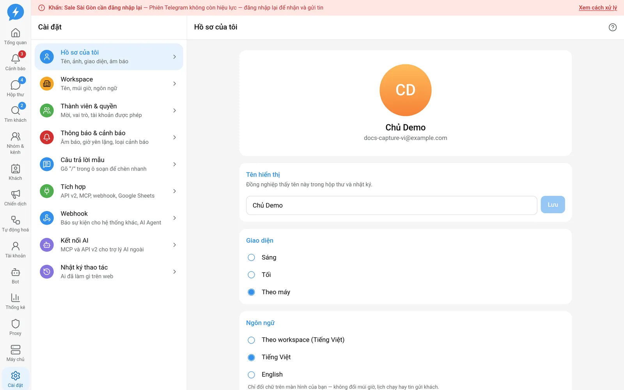Open Thống kê chart icon
Viewport: 624px width, 390px height.
coord(15,298)
